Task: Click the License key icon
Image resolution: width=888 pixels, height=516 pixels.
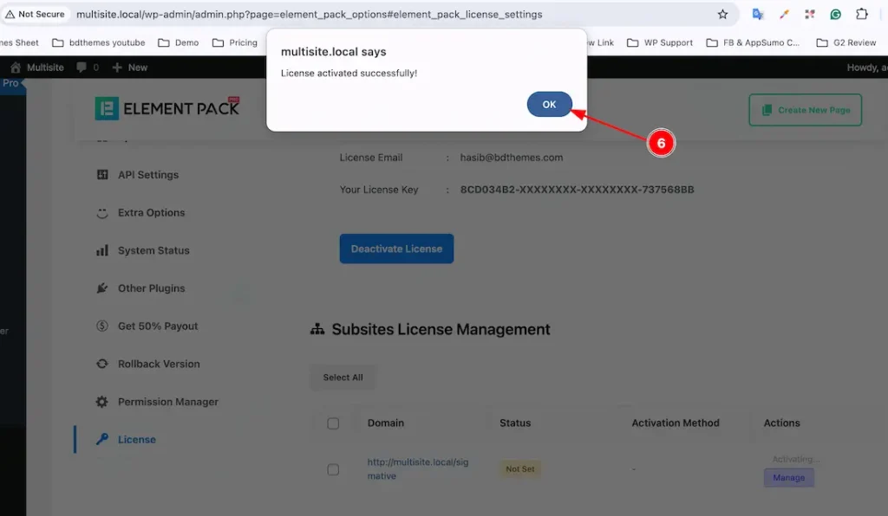Action: 102,439
